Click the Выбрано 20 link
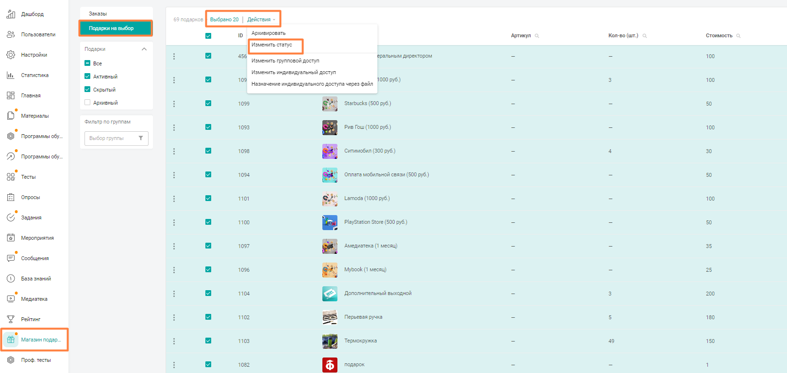This screenshot has height=373, width=787. coord(224,19)
